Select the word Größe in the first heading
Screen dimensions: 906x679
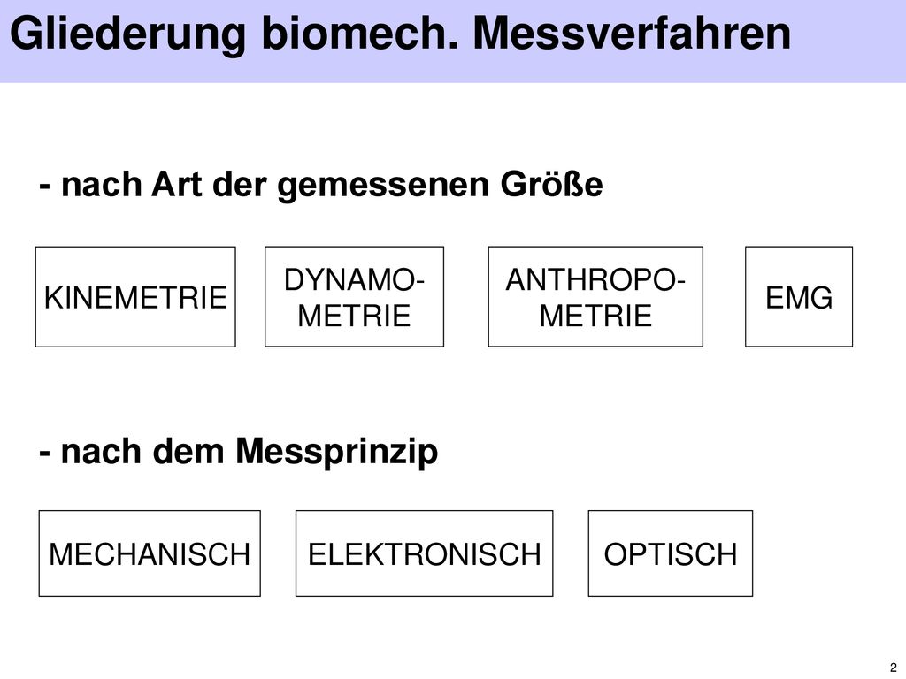pyautogui.click(x=551, y=185)
